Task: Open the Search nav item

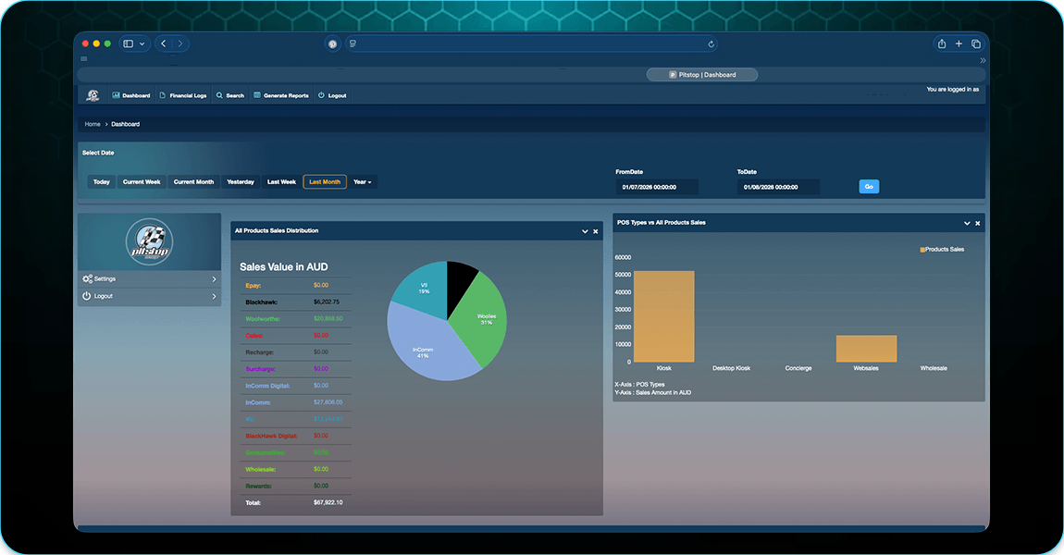Action: (x=230, y=95)
